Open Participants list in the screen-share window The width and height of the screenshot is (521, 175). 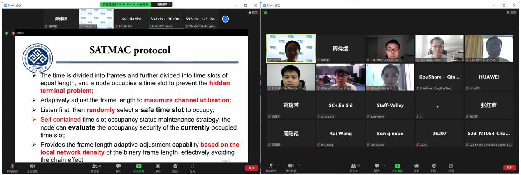[95, 168]
